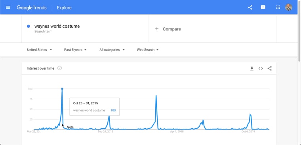
Task: Click the Note marker on chart
Action: click(70, 127)
